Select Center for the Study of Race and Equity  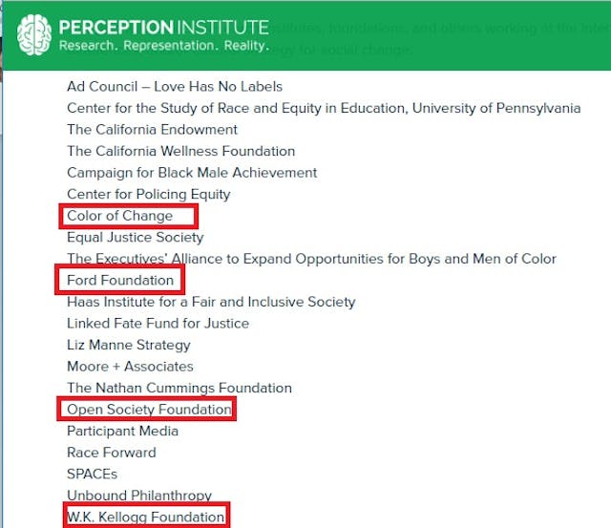(x=323, y=108)
